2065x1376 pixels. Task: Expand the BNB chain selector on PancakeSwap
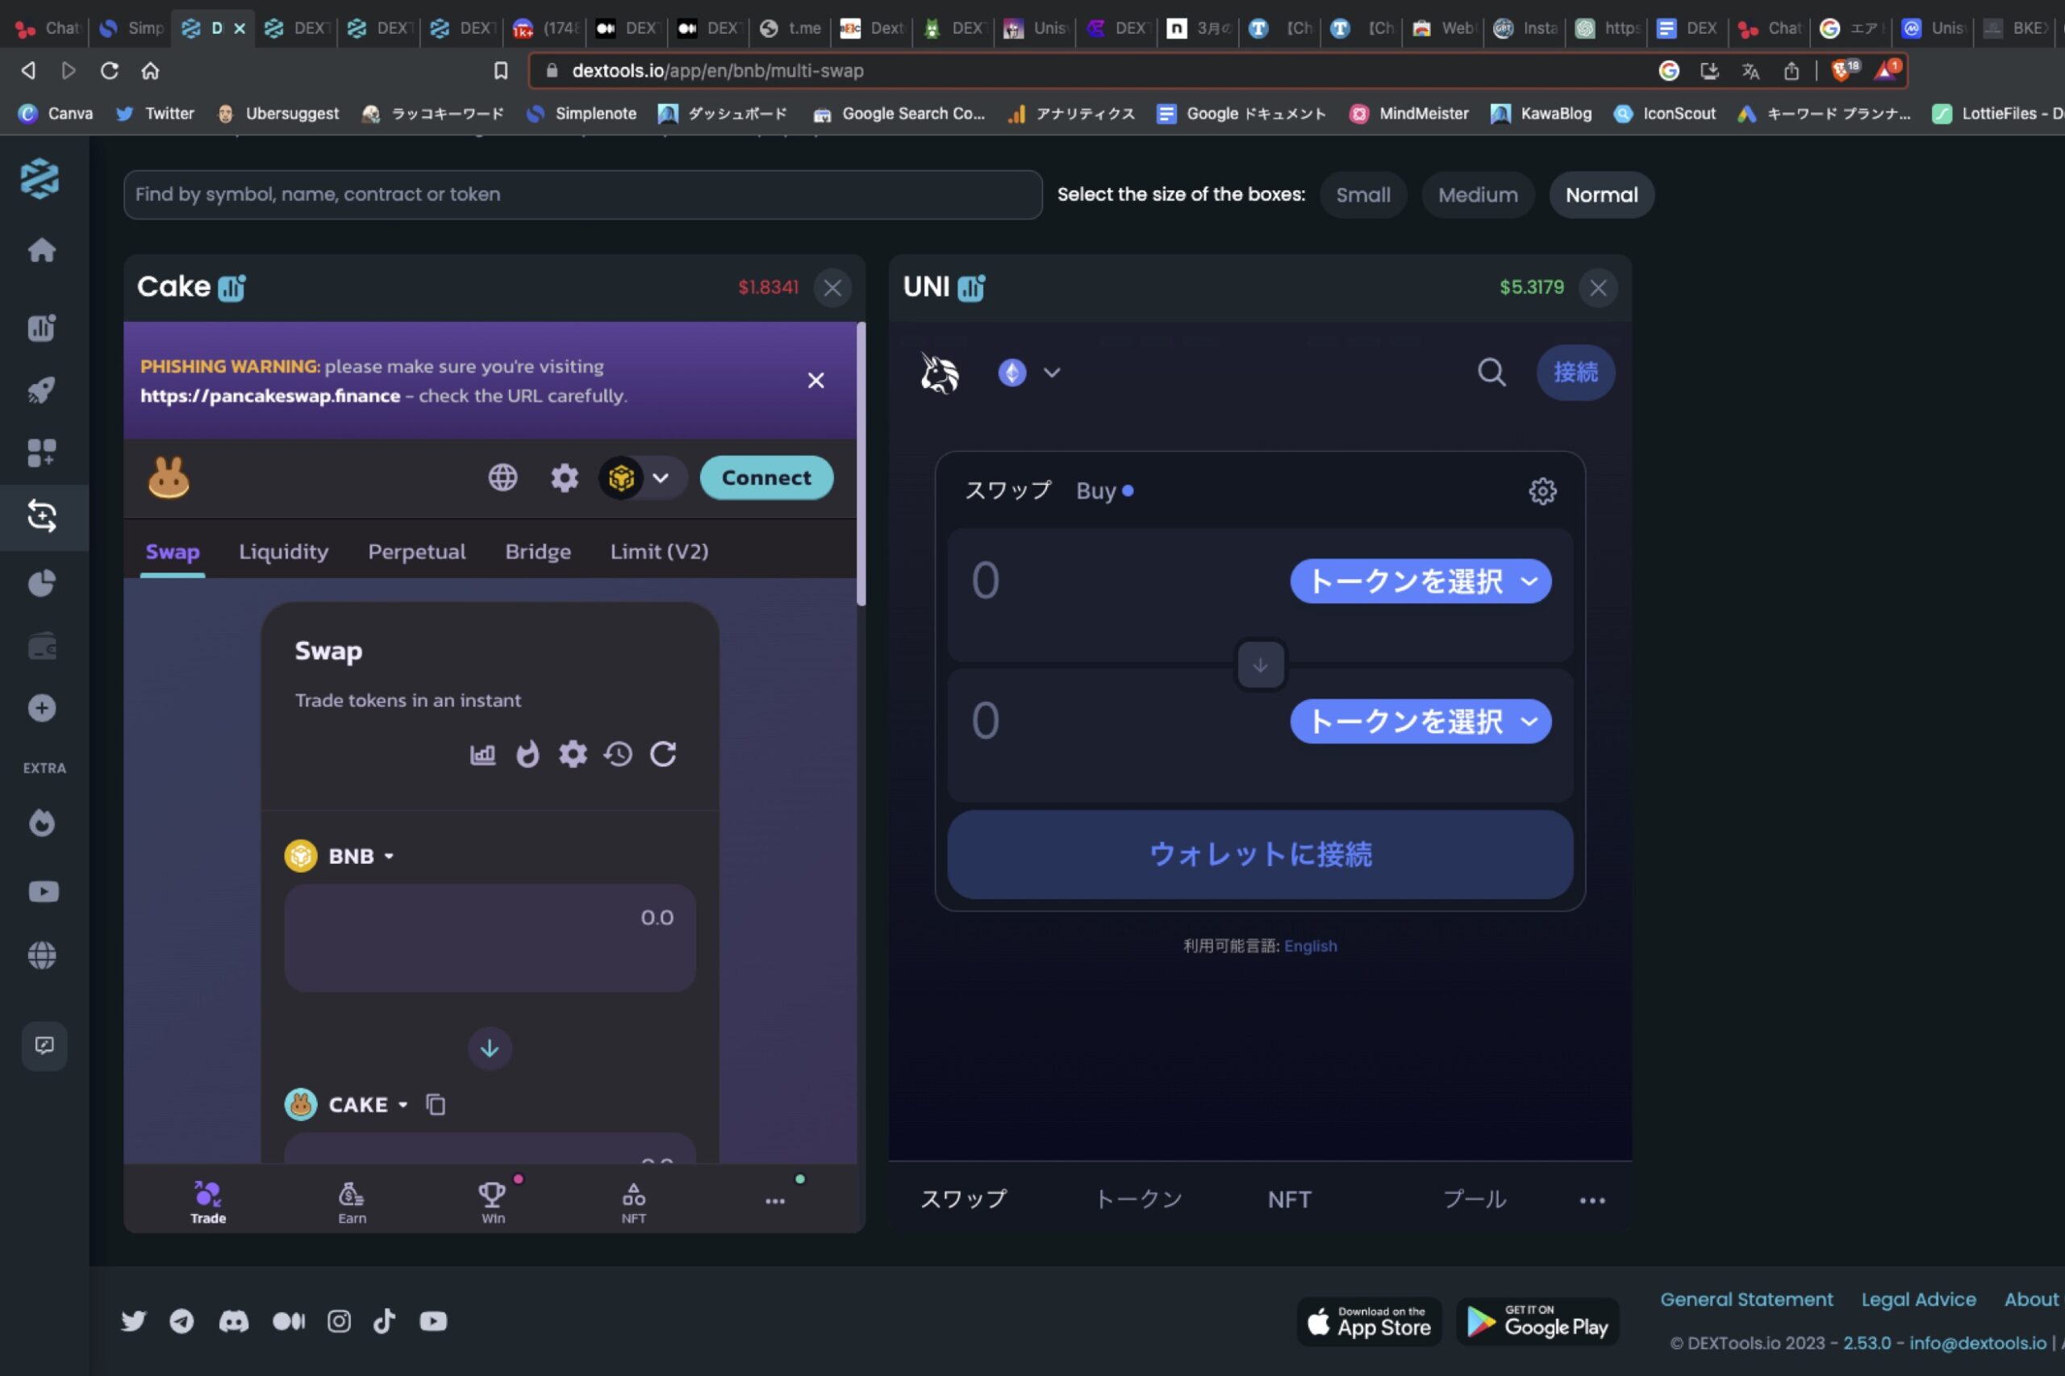pos(642,477)
